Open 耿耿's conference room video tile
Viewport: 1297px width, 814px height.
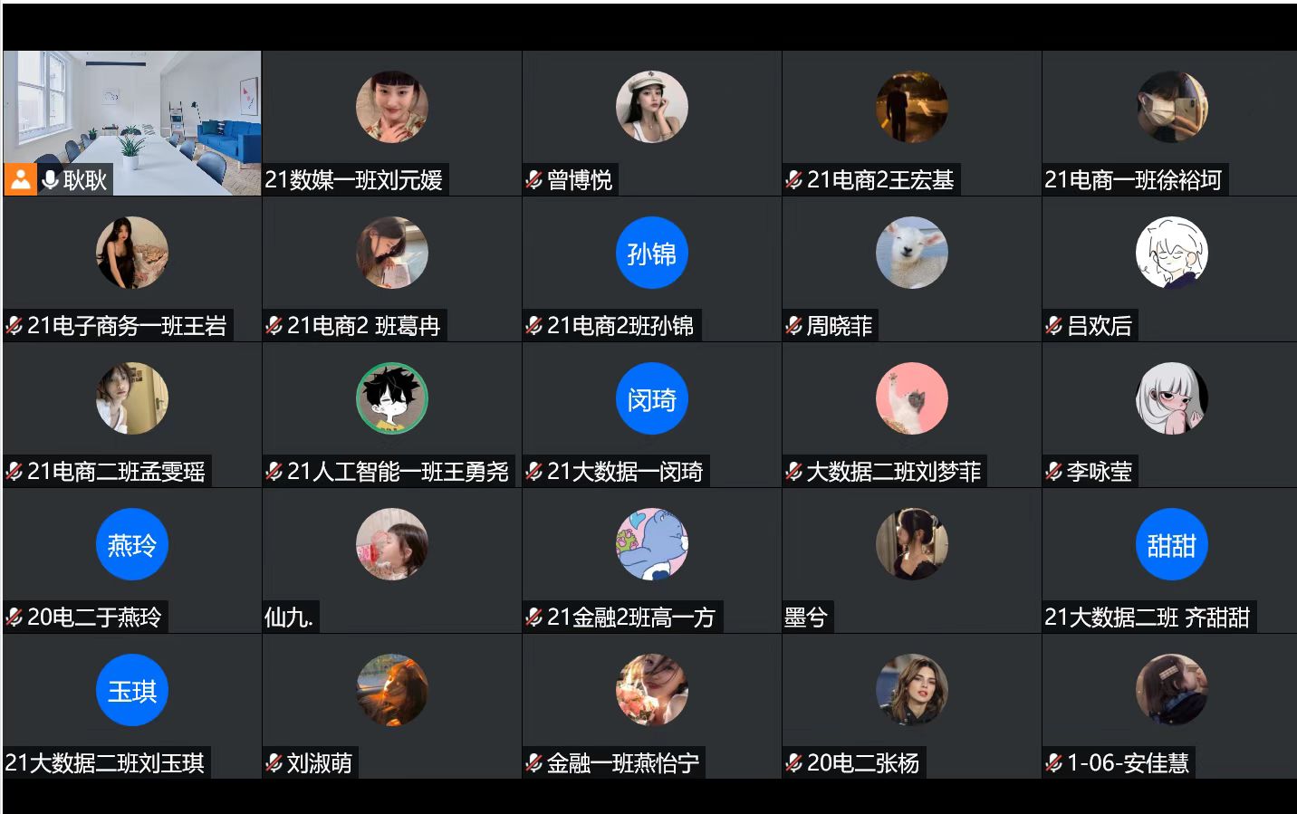(132, 123)
